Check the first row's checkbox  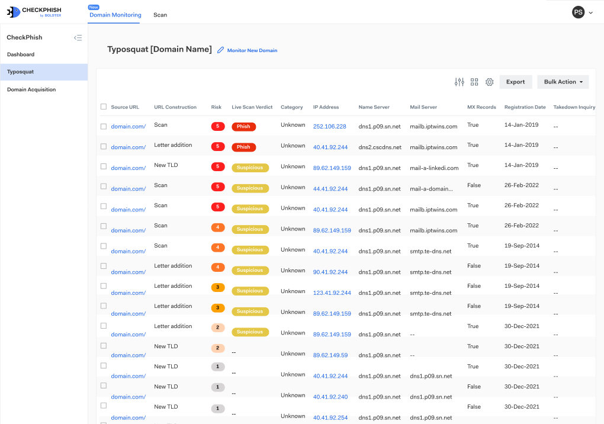pos(104,127)
